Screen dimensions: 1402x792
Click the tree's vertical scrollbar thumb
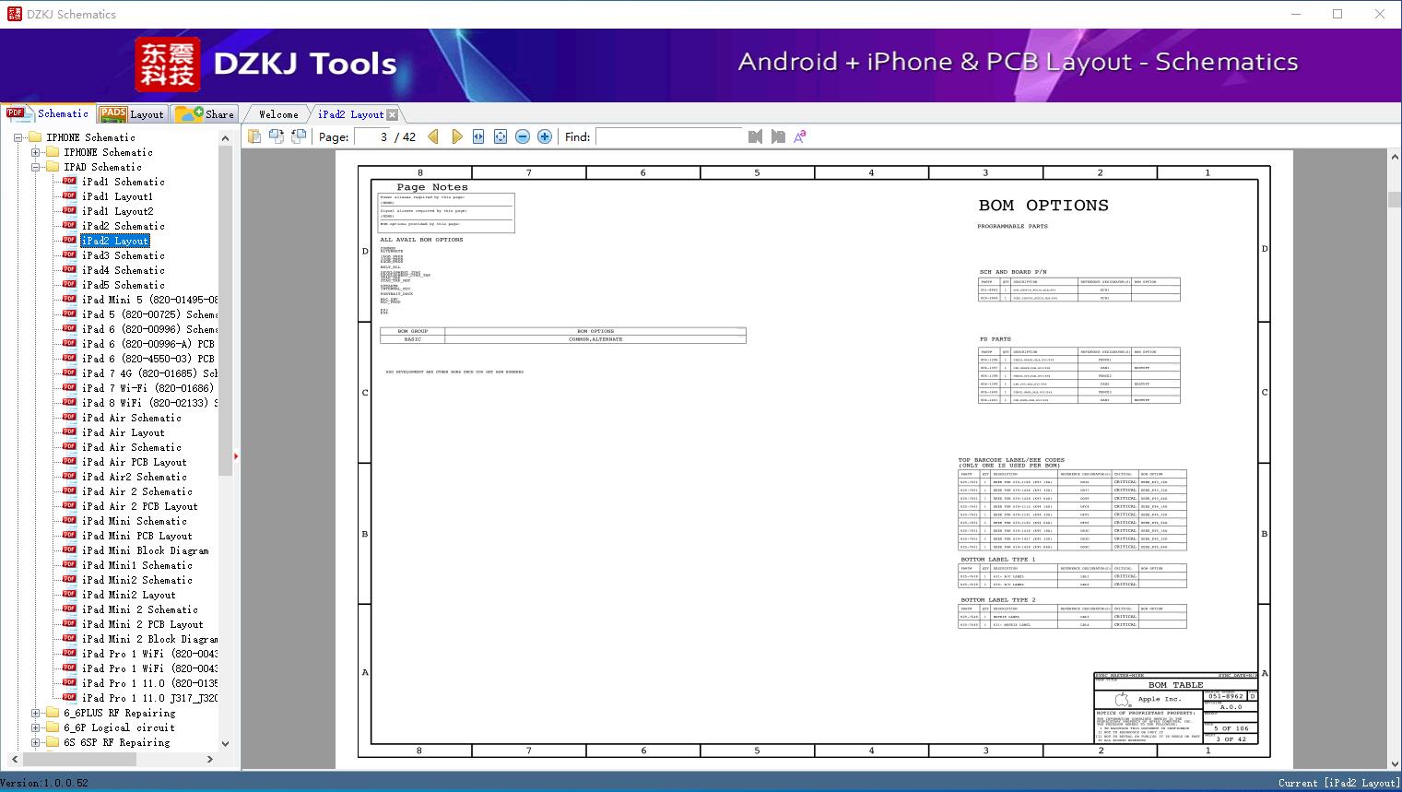tap(225, 310)
